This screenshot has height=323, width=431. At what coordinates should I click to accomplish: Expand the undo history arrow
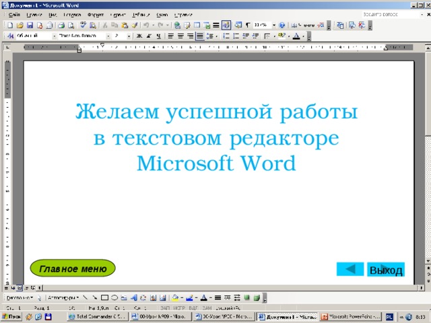[153, 26]
